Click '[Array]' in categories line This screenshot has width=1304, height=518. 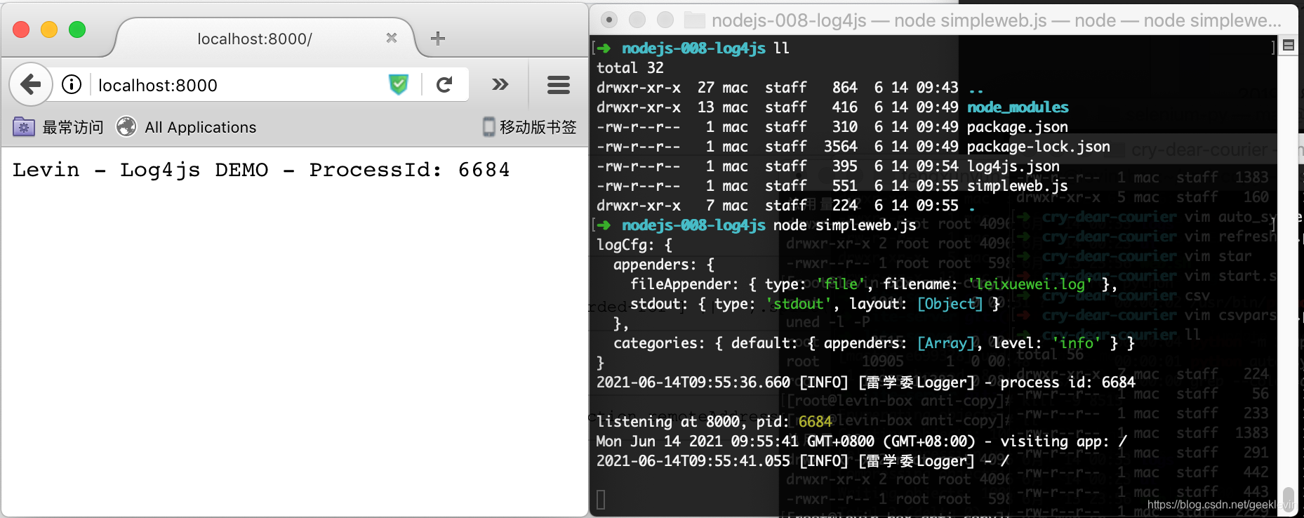pos(946,343)
